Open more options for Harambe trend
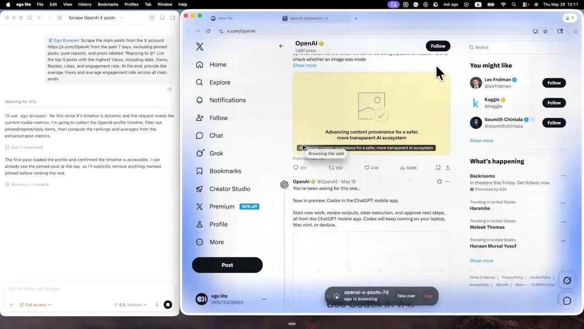This screenshot has width=584, height=329. pyautogui.click(x=563, y=203)
